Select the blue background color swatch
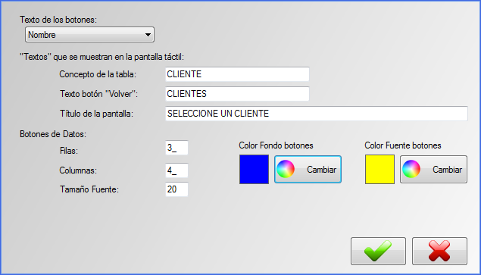Viewport: 481px width, 275px height. click(x=254, y=169)
